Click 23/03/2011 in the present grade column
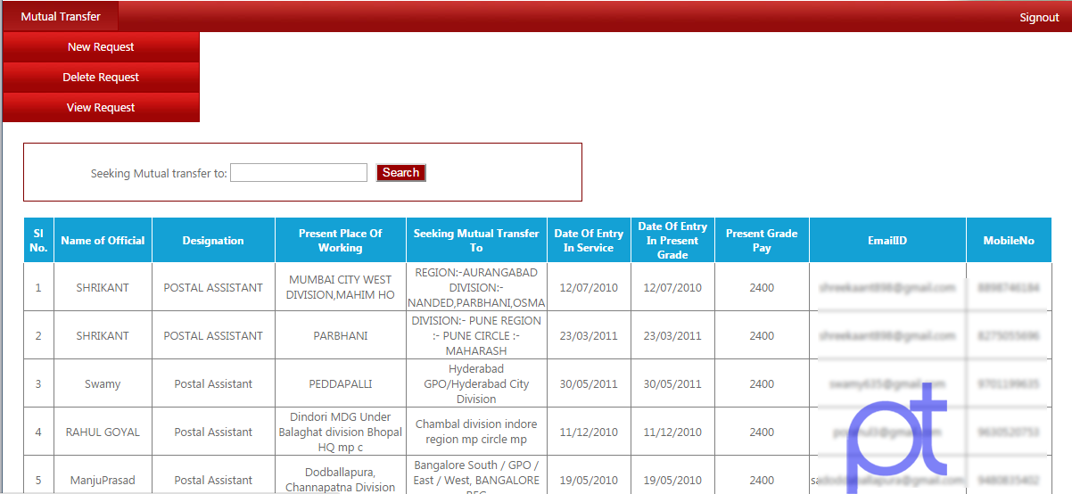 coord(672,336)
